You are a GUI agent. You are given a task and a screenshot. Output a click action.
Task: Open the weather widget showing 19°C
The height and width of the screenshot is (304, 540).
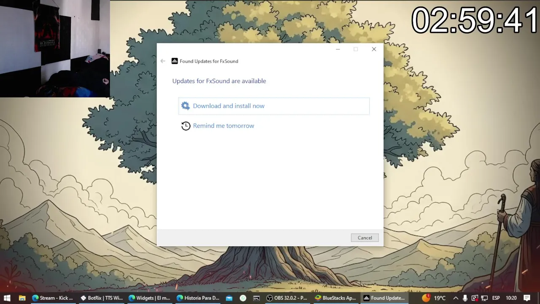click(x=434, y=298)
